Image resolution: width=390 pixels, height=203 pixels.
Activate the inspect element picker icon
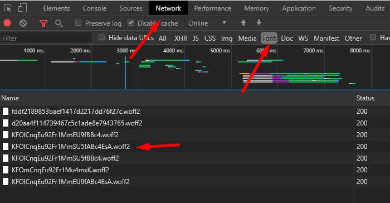tap(8, 8)
